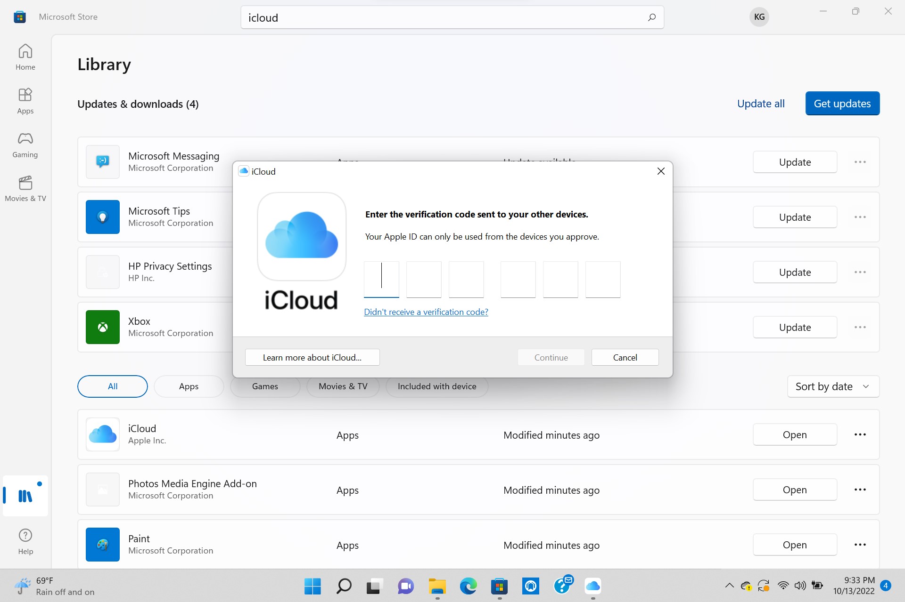Update HP Privacy Settings
The image size is (905, 602).
795,272
